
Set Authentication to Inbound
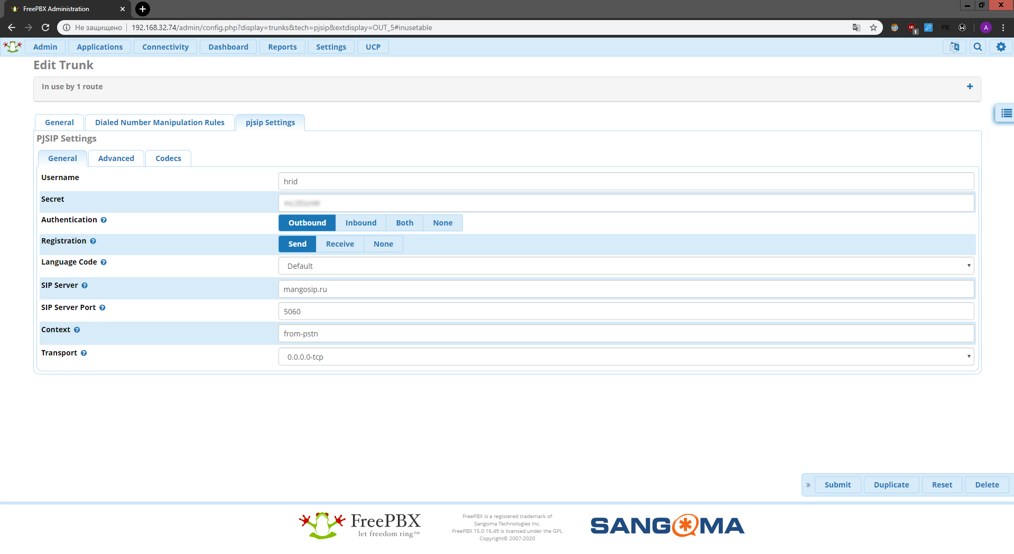[x=361, y=223]
